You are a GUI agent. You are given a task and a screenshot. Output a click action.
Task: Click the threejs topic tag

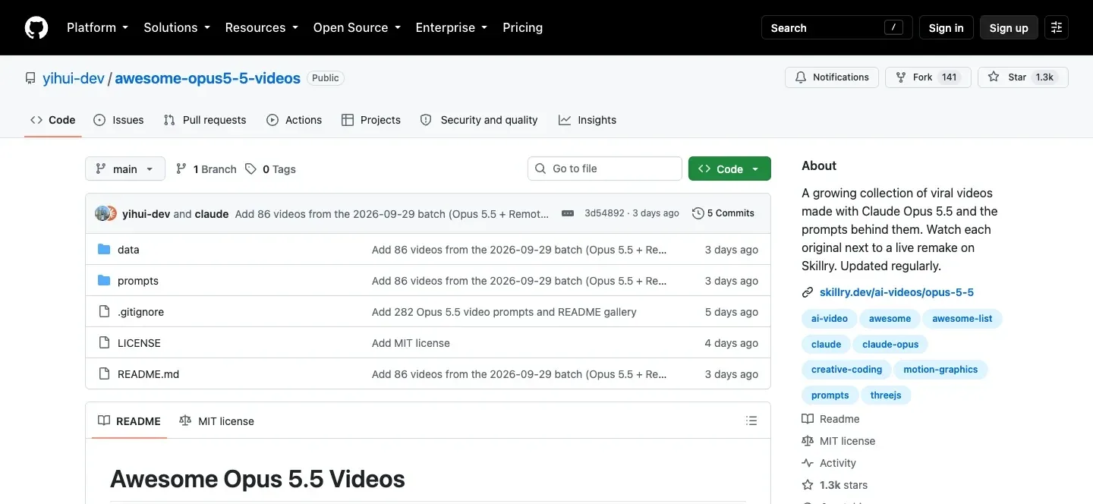tap(886, 395)
